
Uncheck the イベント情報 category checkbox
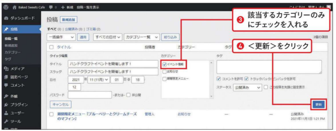(x=165, y=64)
